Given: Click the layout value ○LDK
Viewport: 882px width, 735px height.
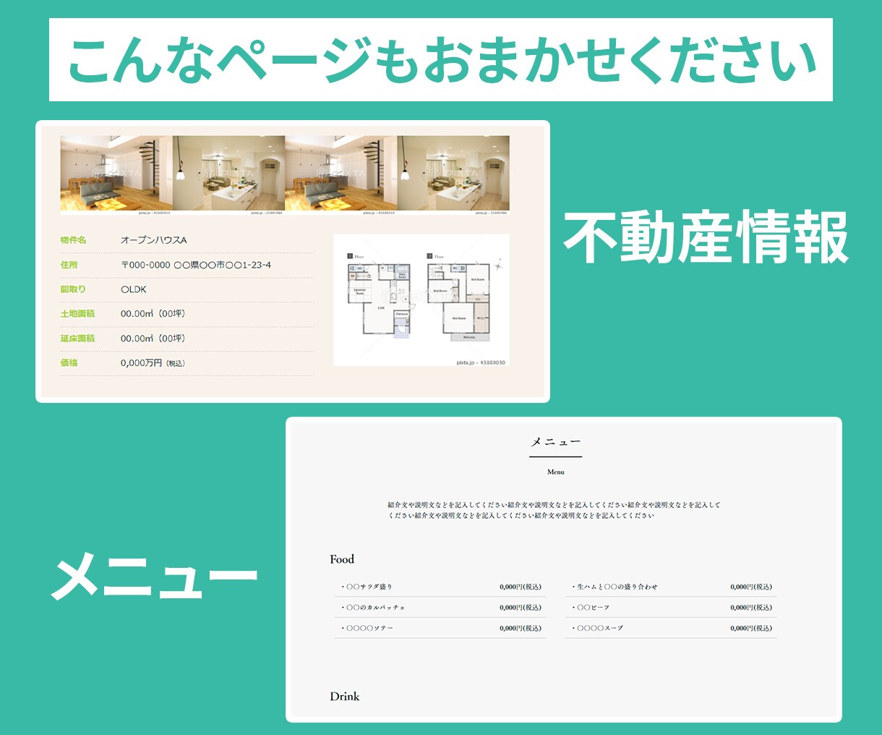Looking at the screenshot, I should coord(134,289).
